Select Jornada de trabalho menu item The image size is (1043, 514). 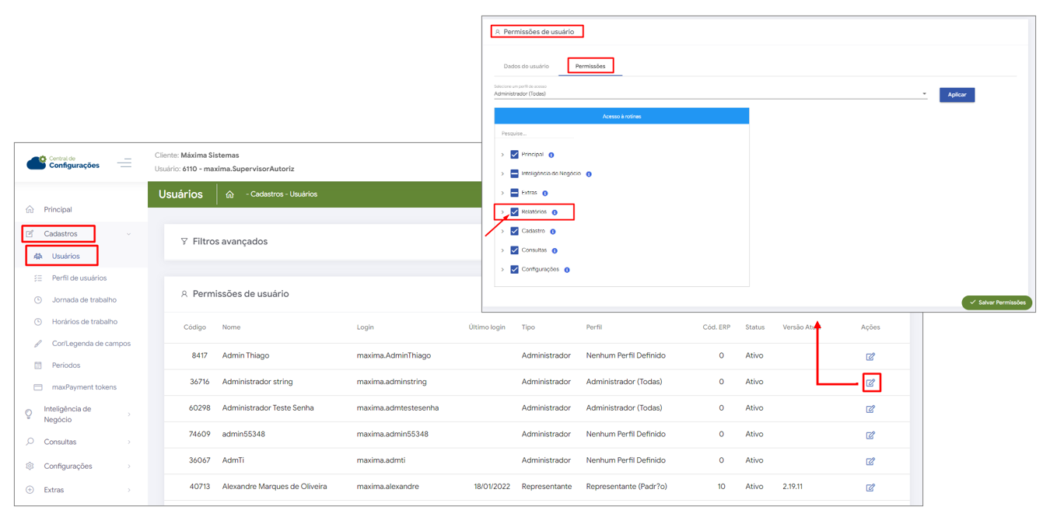click(84, 299)
